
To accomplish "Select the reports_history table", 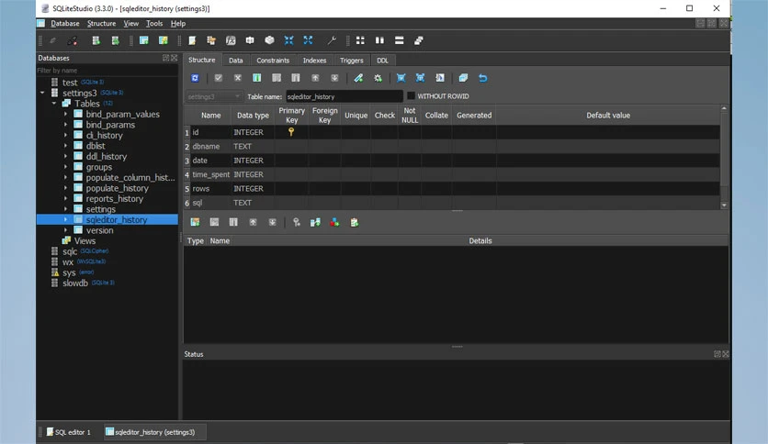I will pos(114,198).
